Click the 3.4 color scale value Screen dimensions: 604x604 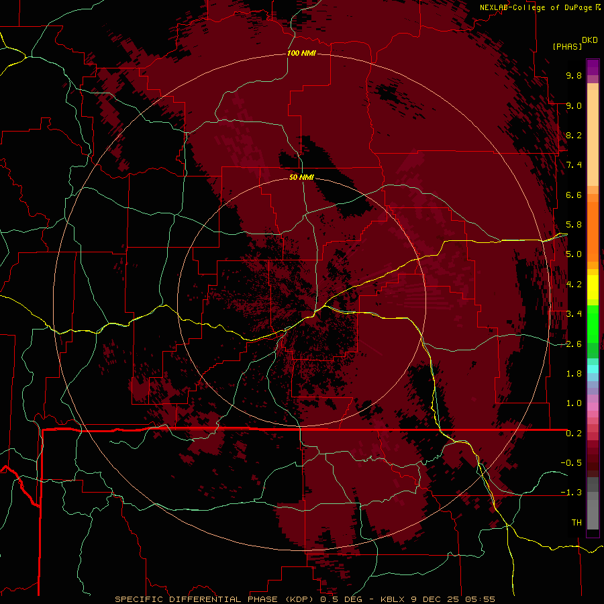[574, 314]
